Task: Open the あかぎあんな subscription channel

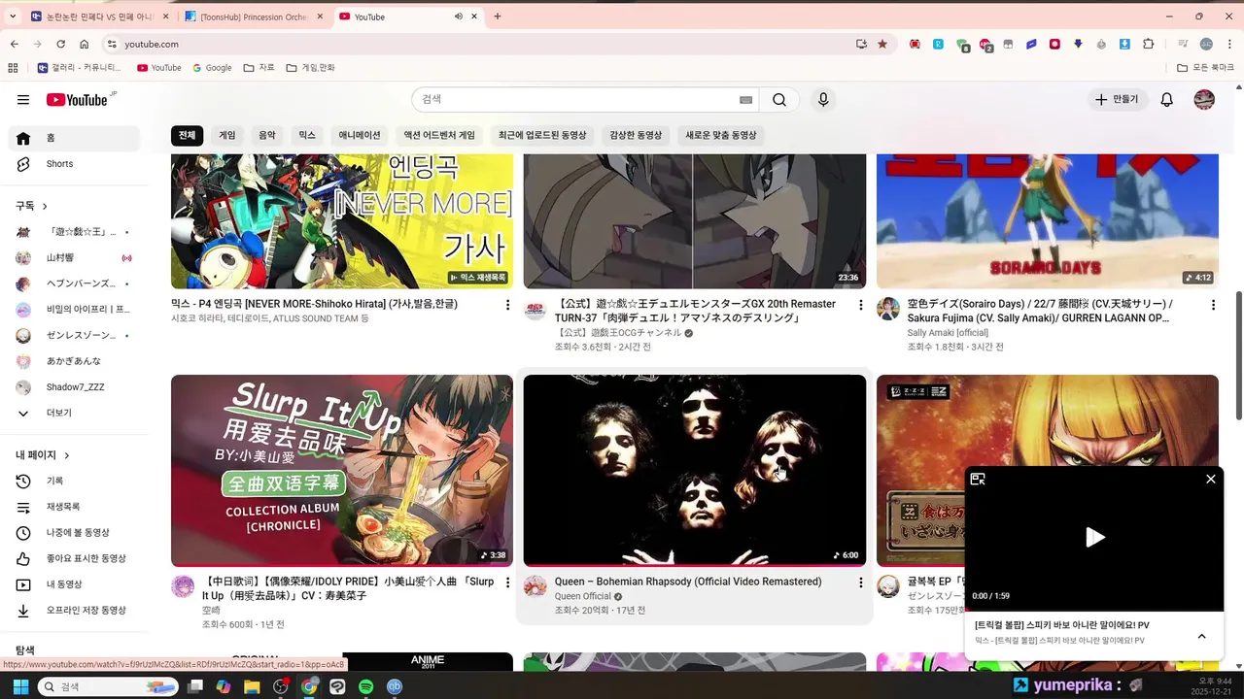Action: pyautogui.click(x=74, y=361)
